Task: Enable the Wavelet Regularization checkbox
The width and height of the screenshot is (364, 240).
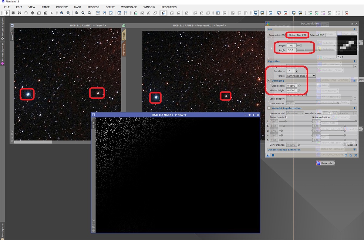Action: point(269,108)
